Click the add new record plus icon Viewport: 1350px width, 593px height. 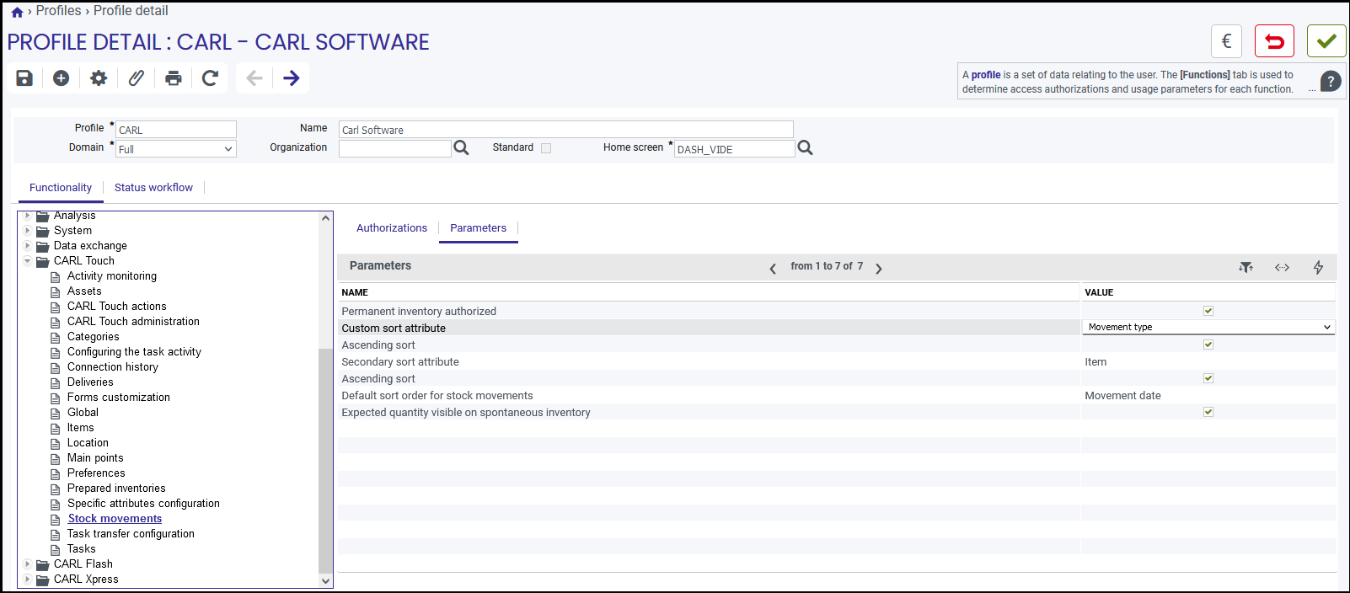[x=62, y=78]
